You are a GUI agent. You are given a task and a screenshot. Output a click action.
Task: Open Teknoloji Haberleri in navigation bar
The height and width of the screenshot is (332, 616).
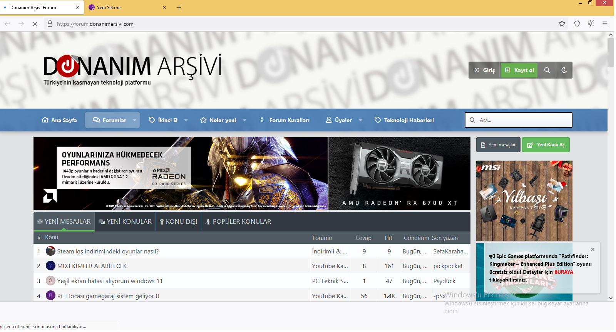click(404, 120)
